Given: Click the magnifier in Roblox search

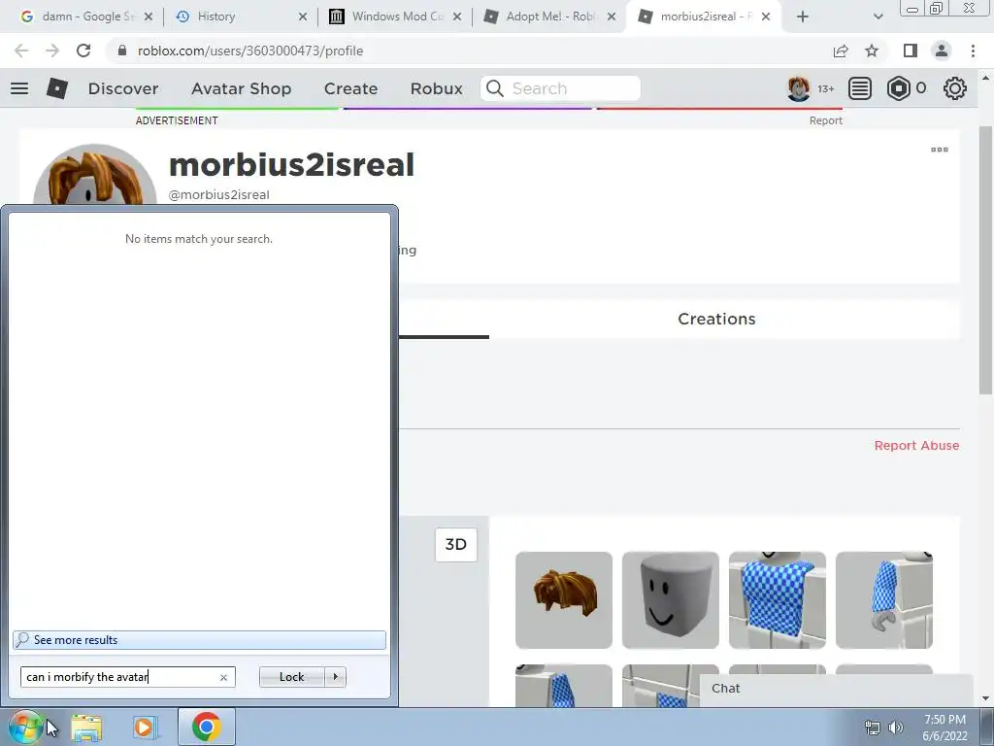Looking at the screenshot, I should pyautogui.click(x=495, y=88).
